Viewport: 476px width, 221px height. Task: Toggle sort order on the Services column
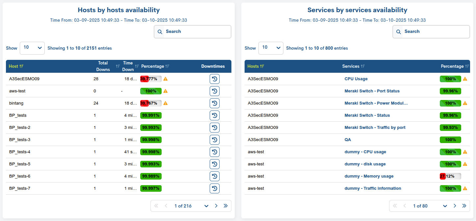pyautogui.click(x=362, y=66)
